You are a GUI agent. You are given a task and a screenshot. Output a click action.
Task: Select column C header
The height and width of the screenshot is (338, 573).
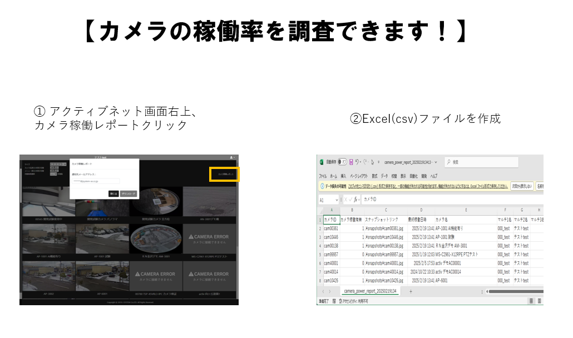click(x=386, y=210)
